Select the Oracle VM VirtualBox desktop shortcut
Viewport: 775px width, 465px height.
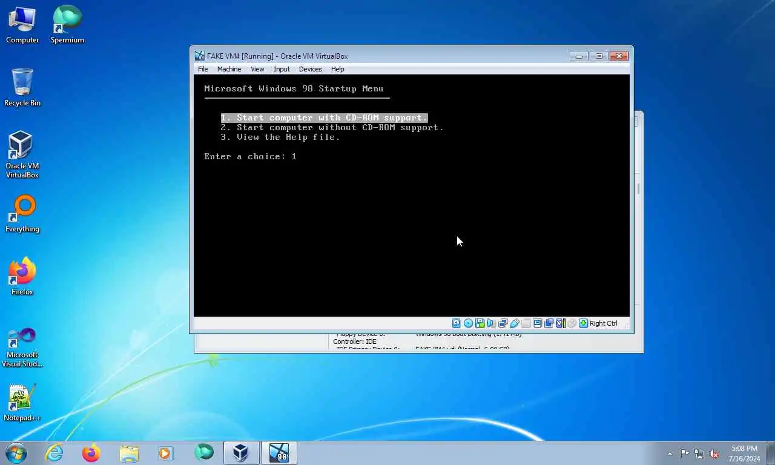(x=22, y=155)
